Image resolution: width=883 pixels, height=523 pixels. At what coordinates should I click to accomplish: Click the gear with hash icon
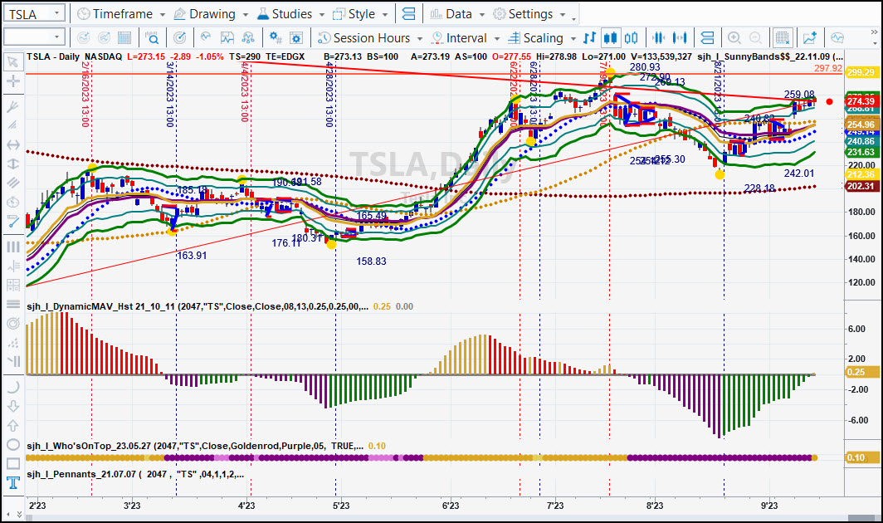tap(276, 37)
